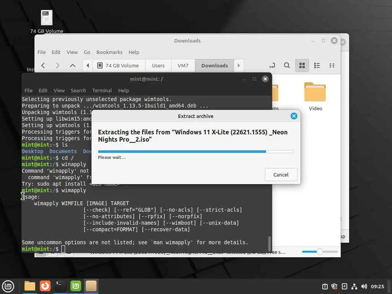Screen dimensions: 392x294
Task: Close the Extract archive dialog
Action: coord(294,116)
